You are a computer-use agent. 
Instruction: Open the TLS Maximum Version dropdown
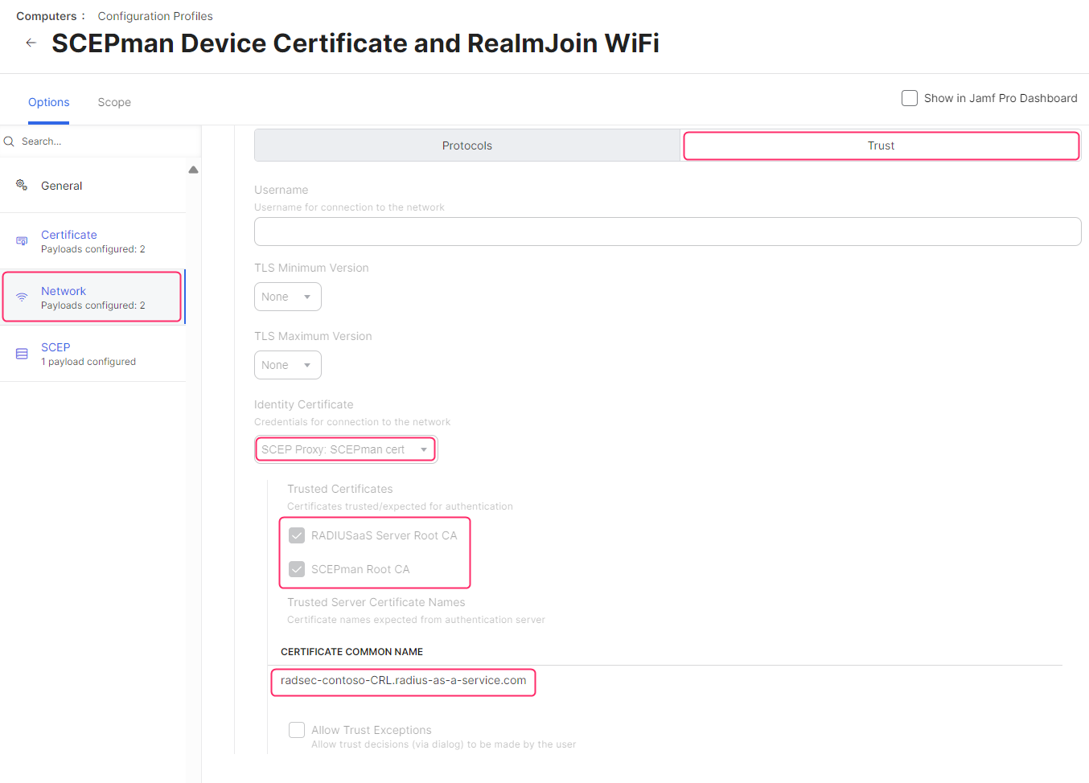coord(287,365)
